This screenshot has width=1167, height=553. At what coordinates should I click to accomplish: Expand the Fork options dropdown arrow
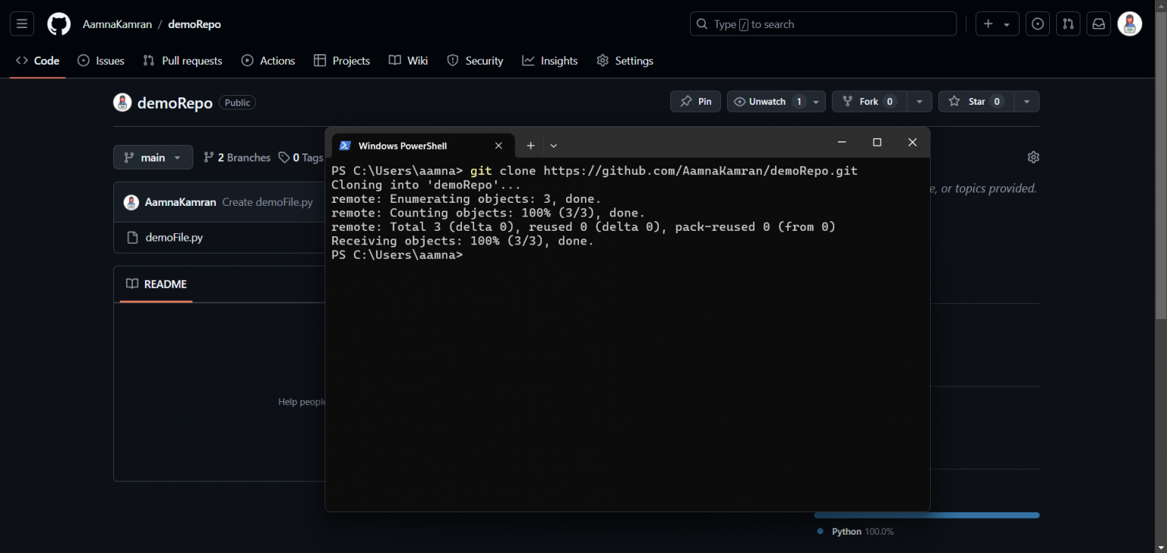point(919,102)
